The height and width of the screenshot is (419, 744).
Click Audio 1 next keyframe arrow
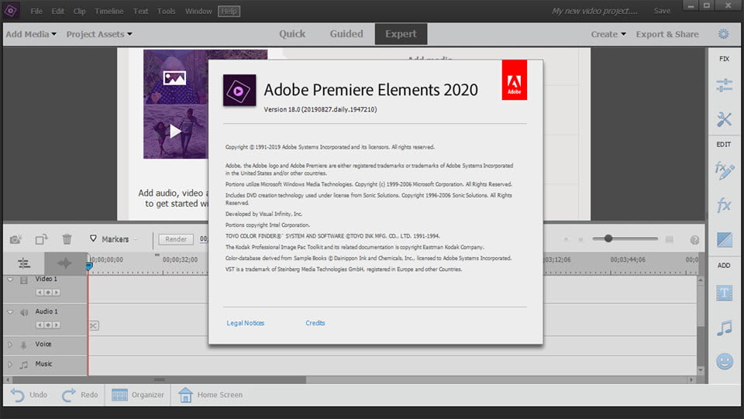tap(57, 325)
